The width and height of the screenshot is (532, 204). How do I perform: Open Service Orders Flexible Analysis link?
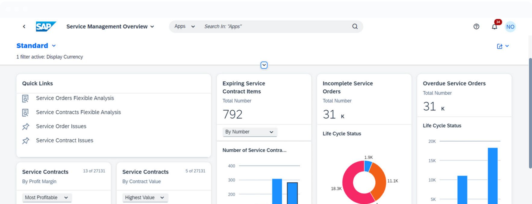[75, 98]
